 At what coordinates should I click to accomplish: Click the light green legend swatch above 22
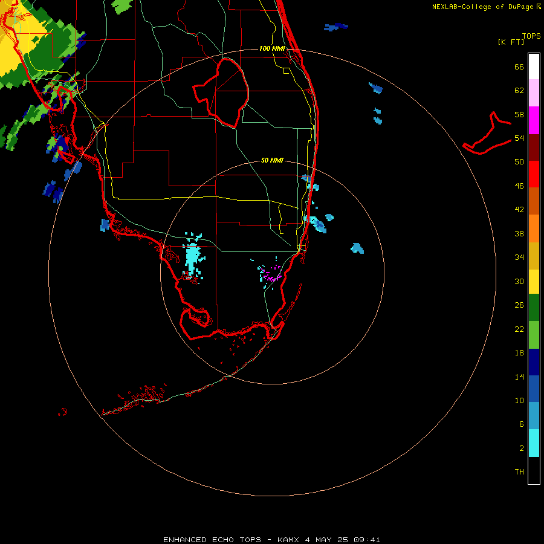coord(534,335)
